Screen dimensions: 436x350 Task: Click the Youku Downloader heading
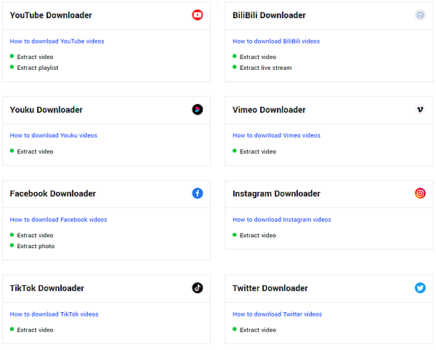point(47,110)
